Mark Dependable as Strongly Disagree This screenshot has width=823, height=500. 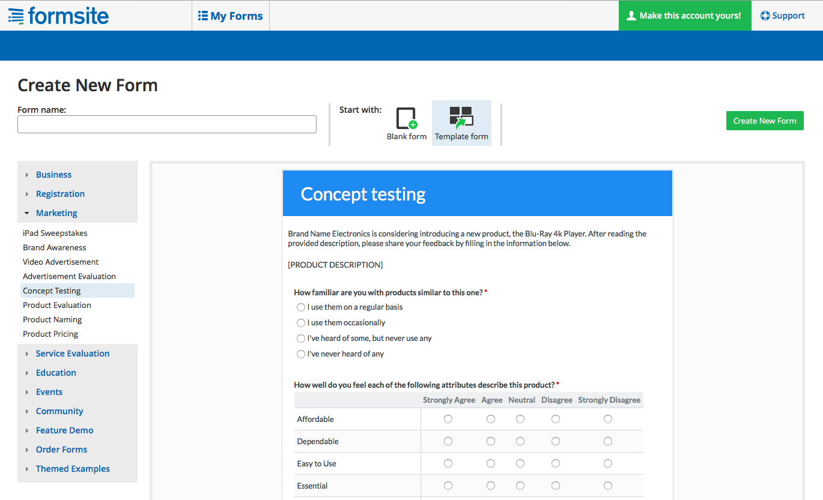[608, 441]
